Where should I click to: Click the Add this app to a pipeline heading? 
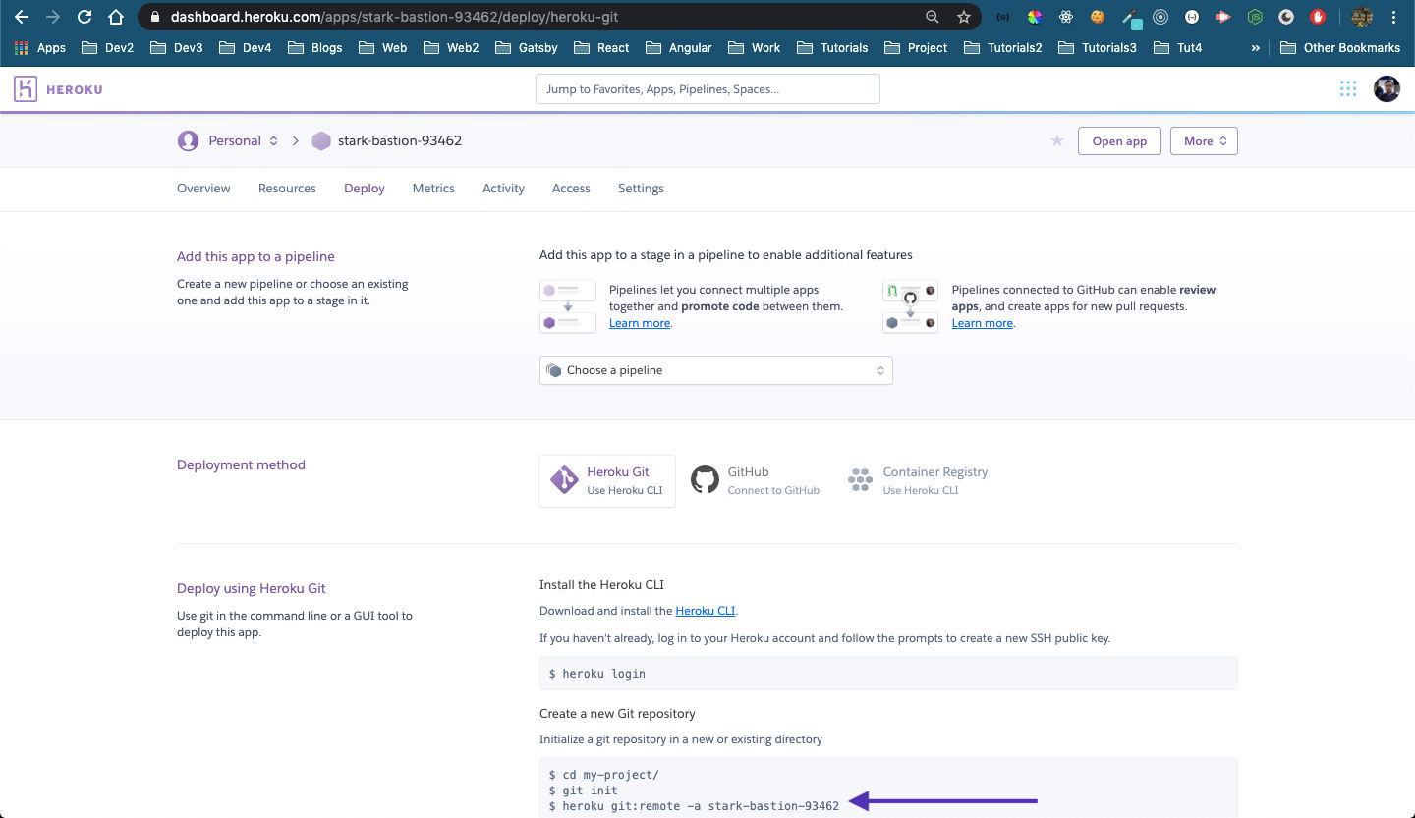pos(255,257)
